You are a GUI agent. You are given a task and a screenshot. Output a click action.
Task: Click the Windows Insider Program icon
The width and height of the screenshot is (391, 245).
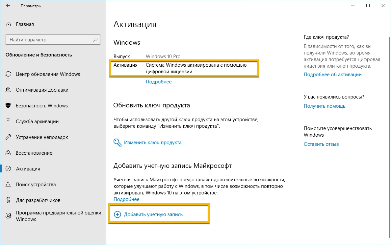pos(9,216)
